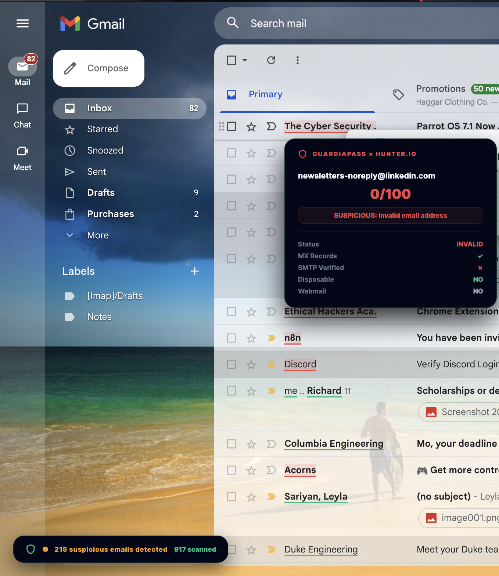499x576 pixels.
Task: Star the Duke Engineering email
Action: (x=251, y=550)
